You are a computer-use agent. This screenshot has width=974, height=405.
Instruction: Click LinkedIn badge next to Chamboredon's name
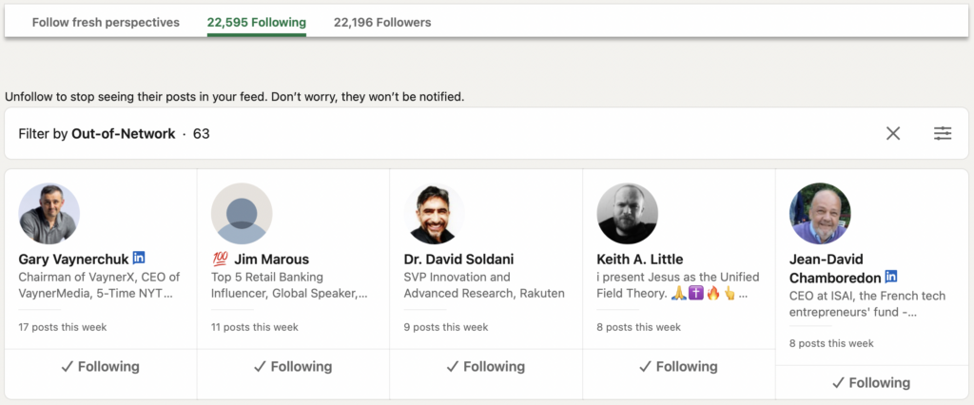891,277
